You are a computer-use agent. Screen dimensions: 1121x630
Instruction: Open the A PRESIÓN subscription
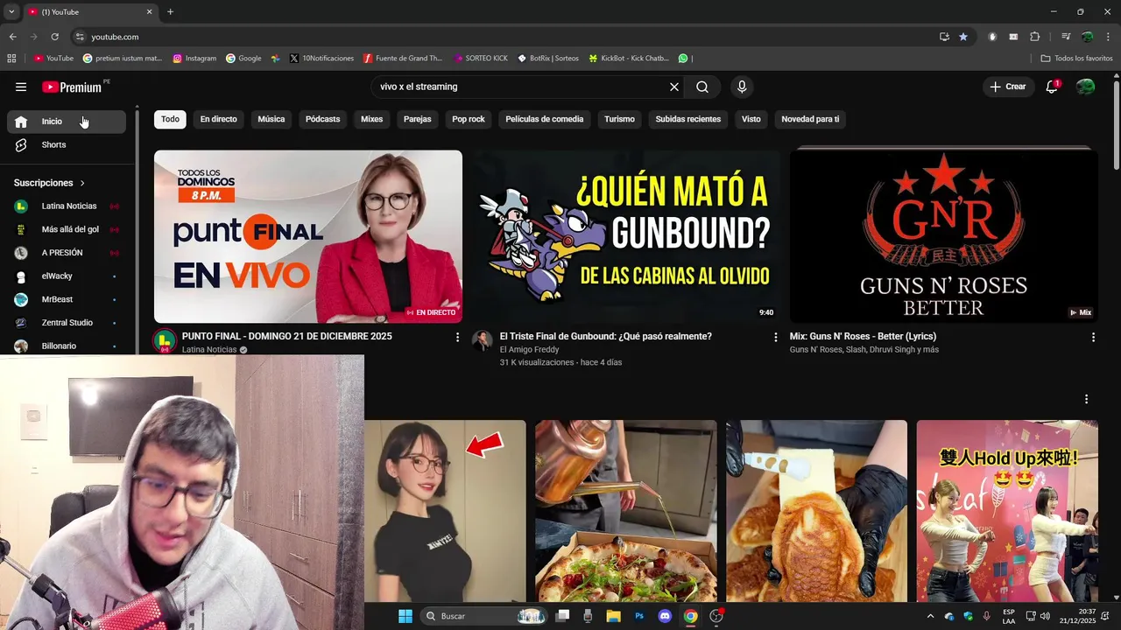[x=67, y=253]
